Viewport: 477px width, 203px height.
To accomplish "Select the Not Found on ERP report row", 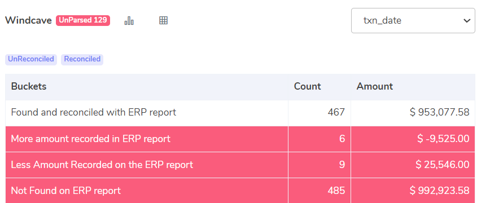I will tap(240, 191).
